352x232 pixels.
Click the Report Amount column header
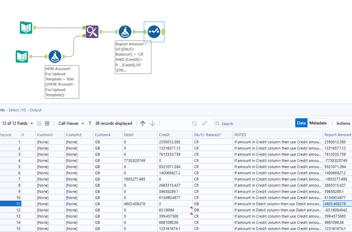[338, 134]
